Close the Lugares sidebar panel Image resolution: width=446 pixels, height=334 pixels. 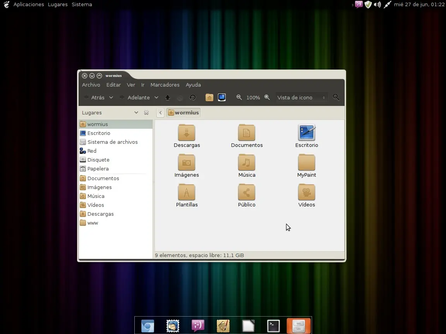click(146, 112)
